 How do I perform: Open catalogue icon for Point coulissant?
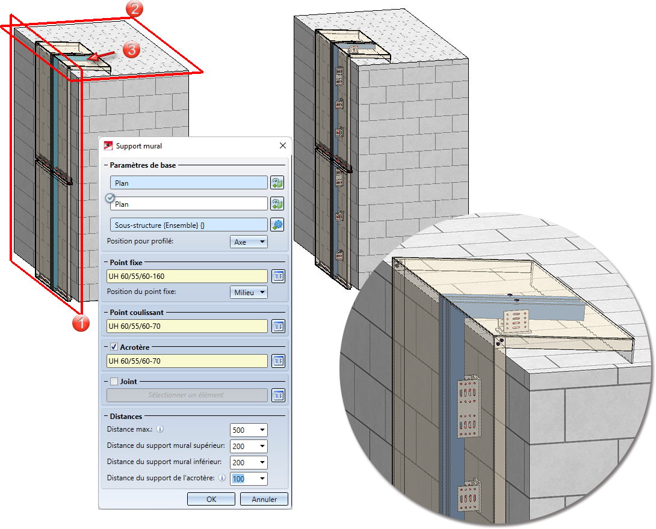coord(278,326)
